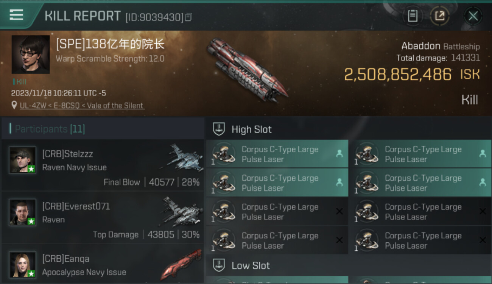This screenshot has width=492, height=284.
Task: Open the clipboard report icon
Action: [x=413, y=16]
